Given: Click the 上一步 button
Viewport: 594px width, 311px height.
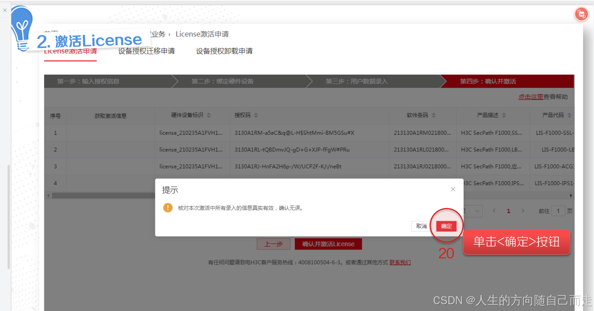Looking at the screenshot, I should (273, 244).
